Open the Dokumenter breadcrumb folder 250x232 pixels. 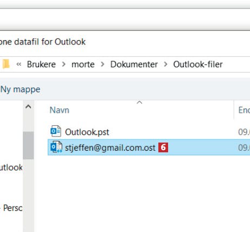pyautogui.click(x=134, y=65)
